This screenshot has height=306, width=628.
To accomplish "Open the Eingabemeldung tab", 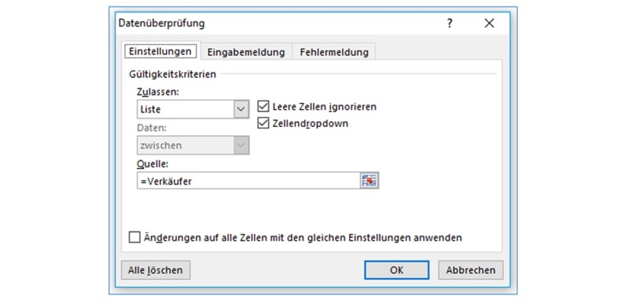I will click(246, 52).
